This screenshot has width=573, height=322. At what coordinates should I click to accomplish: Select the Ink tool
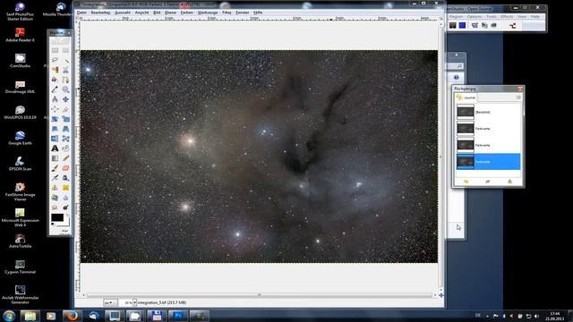[65, 178]
